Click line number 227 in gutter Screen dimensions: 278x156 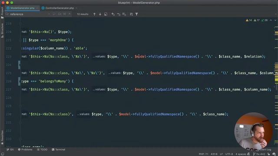9,90
